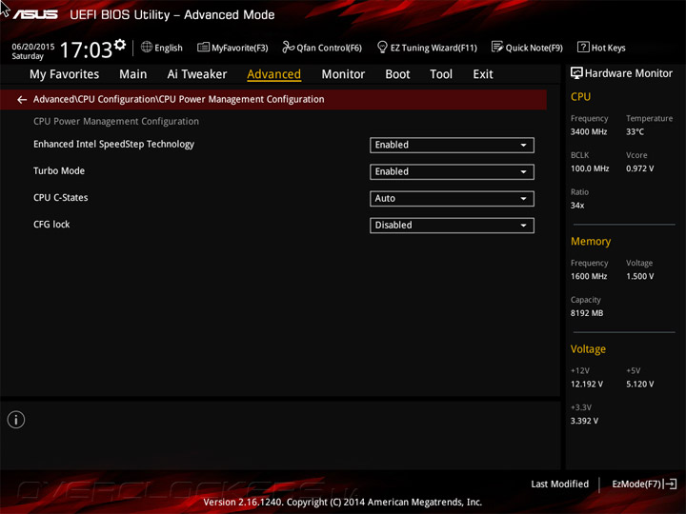Click Ratio value 34x

point(577,205)
